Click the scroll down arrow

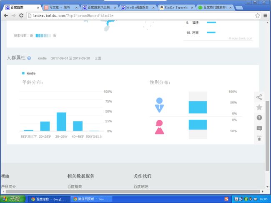[267, 187]
